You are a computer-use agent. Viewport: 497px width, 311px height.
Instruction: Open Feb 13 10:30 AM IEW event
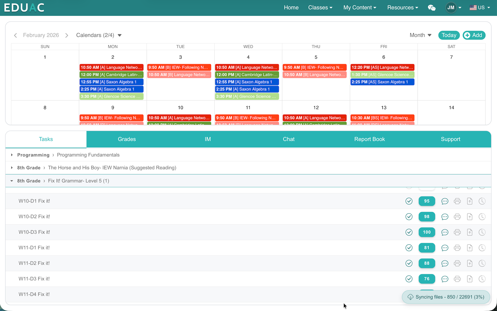click(382, 118)
